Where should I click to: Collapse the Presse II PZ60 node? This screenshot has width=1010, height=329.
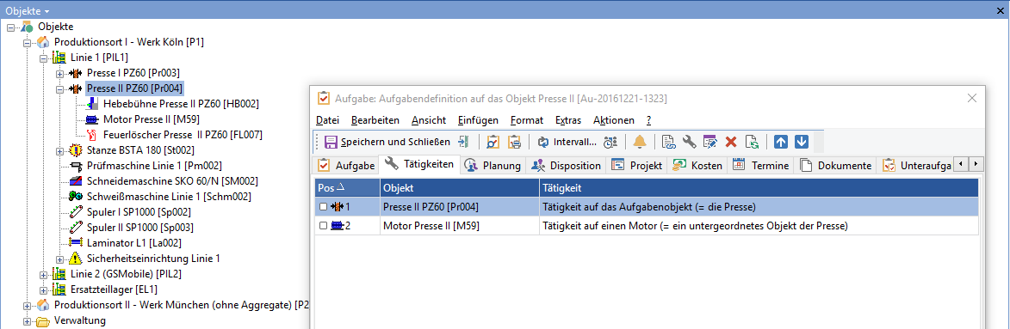click(x=59, y=88)
